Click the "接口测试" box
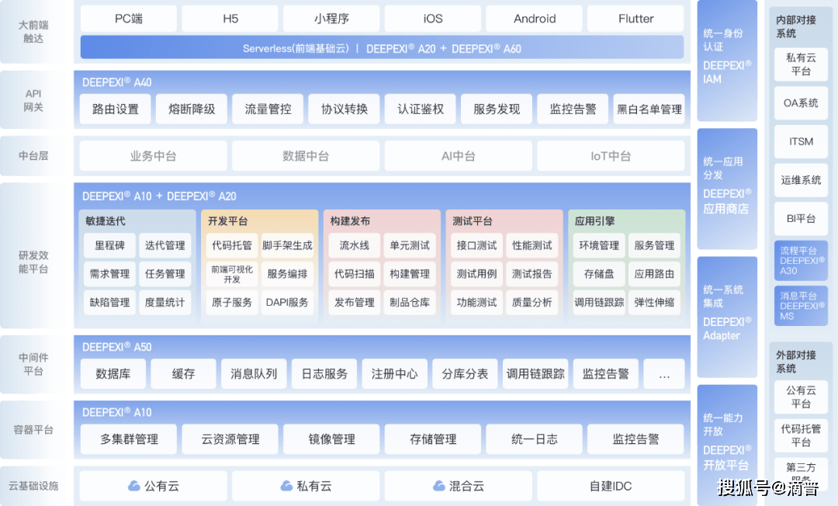This screenshot has height=506, width=838. (x=476, y=245)
